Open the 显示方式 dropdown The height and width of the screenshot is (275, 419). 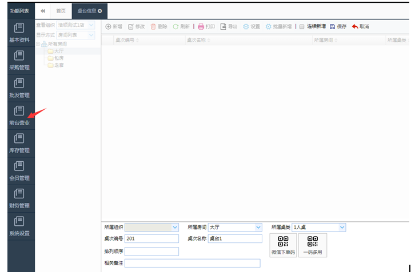[75, 35]
